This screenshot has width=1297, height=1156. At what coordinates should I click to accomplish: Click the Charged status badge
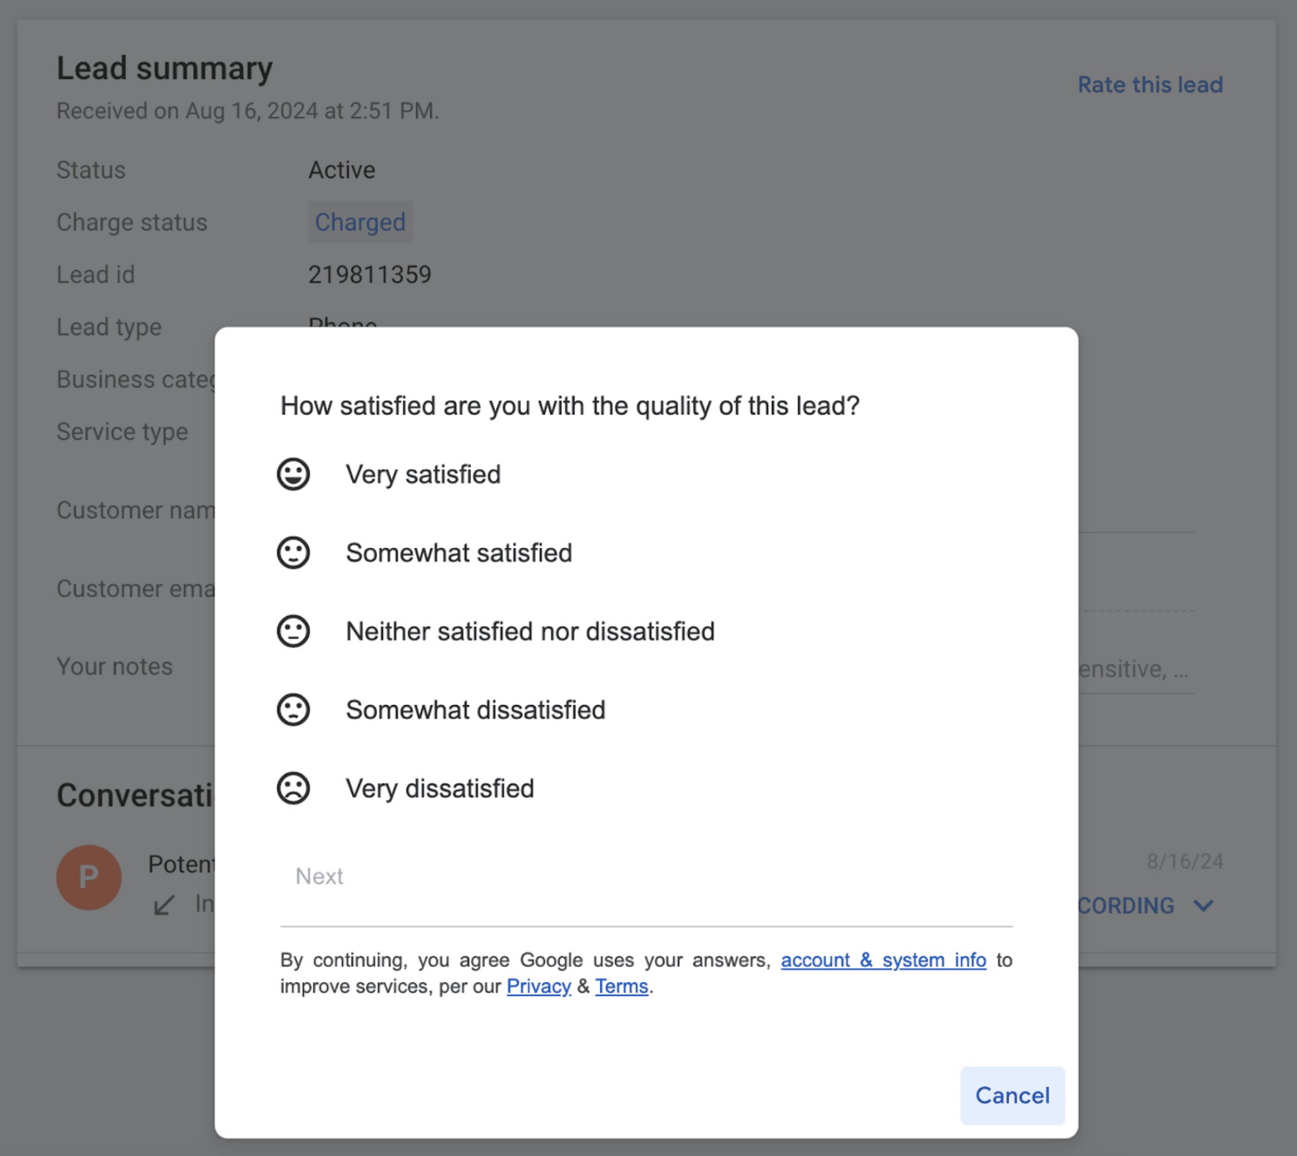[x=359, y=222]
